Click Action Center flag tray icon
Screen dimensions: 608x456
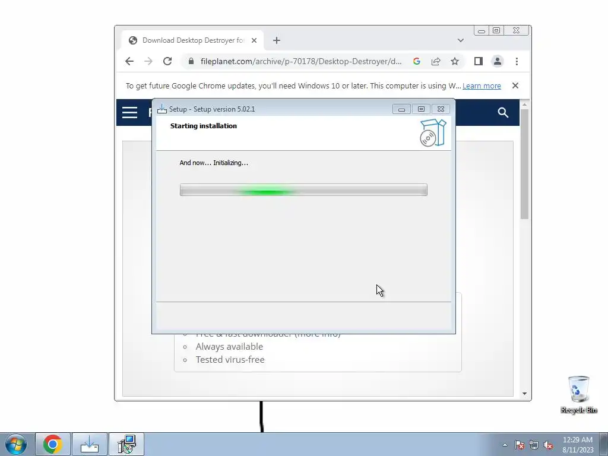[x=520, y=445]
